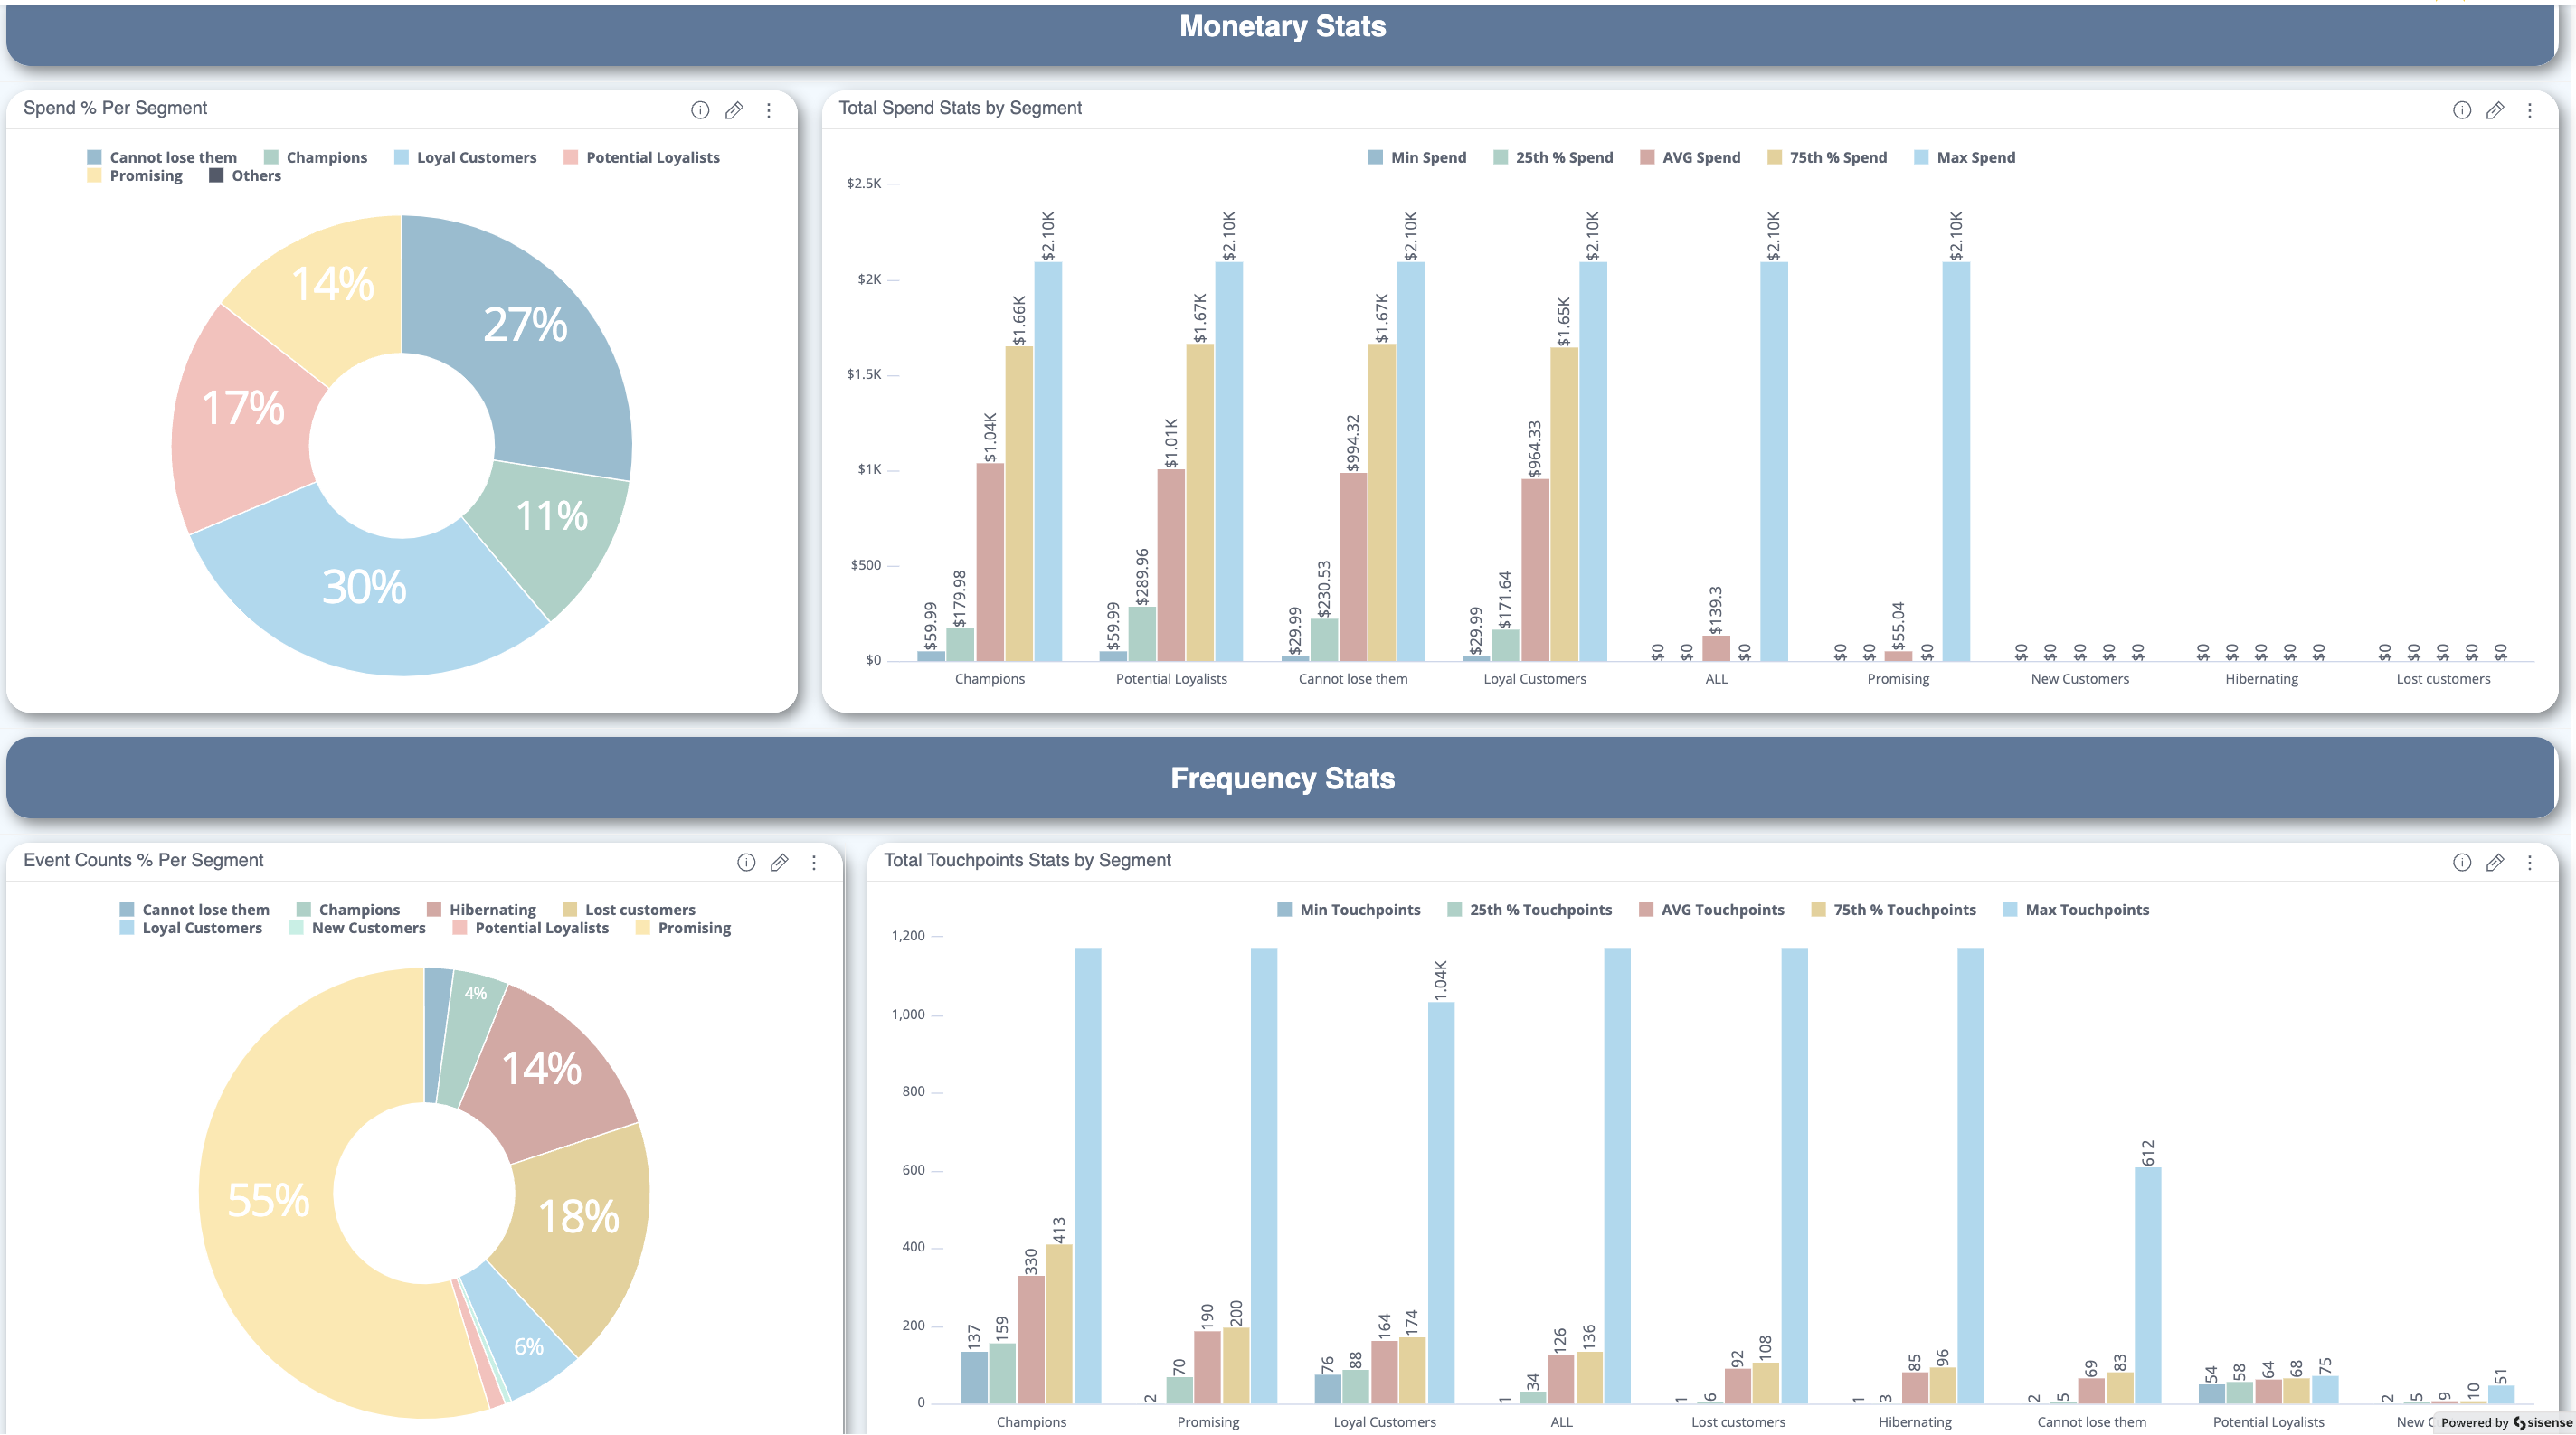Click info icon on Spend % Per Segment widget
This screenshot has height=1435, width=2576.
700,110
